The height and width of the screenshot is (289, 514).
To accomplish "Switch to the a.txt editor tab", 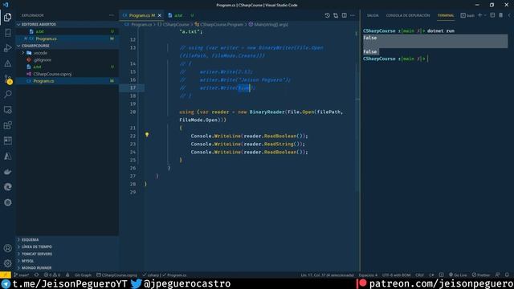I will (181, 15).
